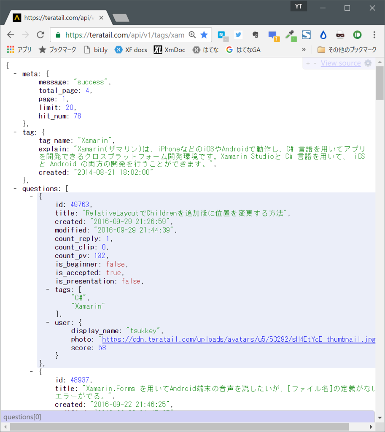Open the Chrome three-dot menu
The height and width of the screenshot is (432, 385).
pos(374,35)
